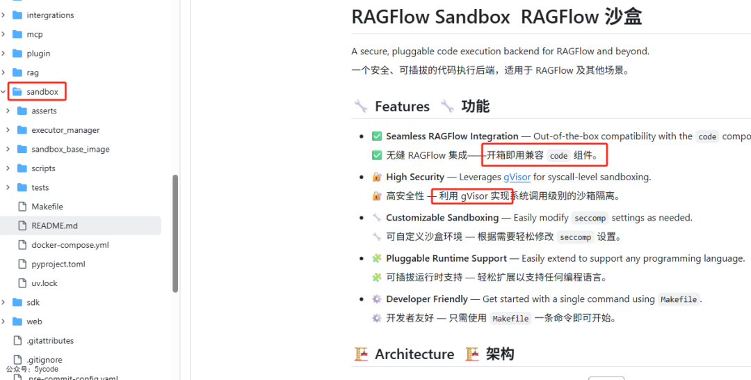The height and width of the screenshot is (380, 751).
Task: Click the sandbox_base_image folder icon
Action: 22,149
